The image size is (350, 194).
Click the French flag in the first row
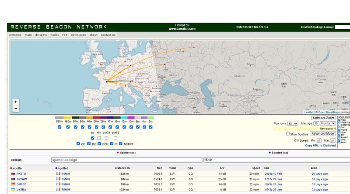(x=57, y=174)
